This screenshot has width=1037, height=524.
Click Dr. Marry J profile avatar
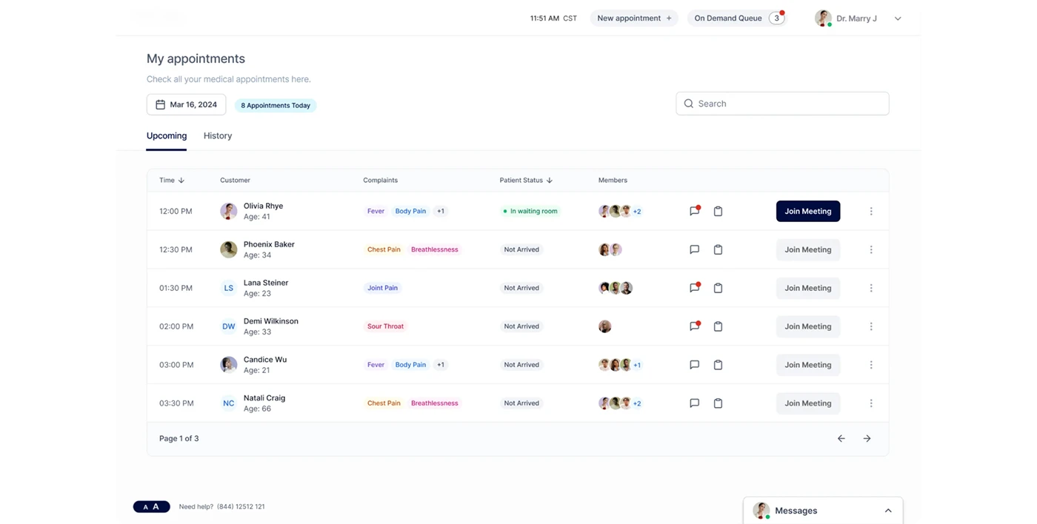[823, 18]
